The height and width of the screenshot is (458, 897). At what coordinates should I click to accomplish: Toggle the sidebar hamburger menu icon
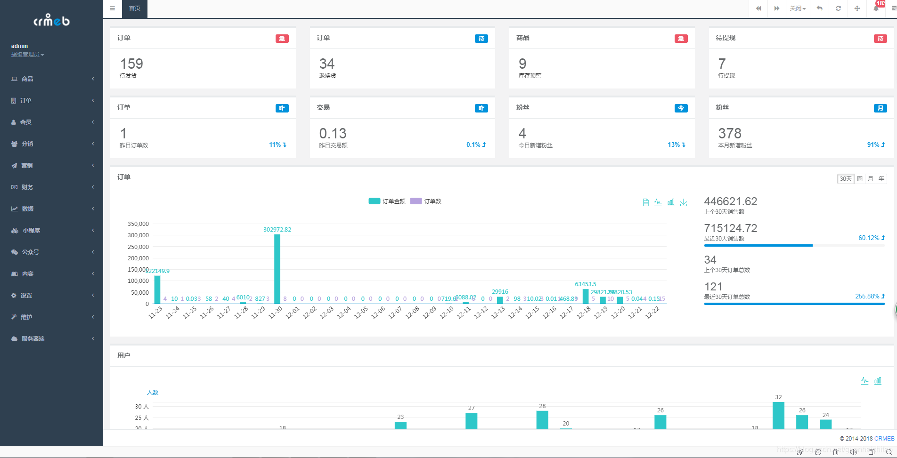(112, 8)
